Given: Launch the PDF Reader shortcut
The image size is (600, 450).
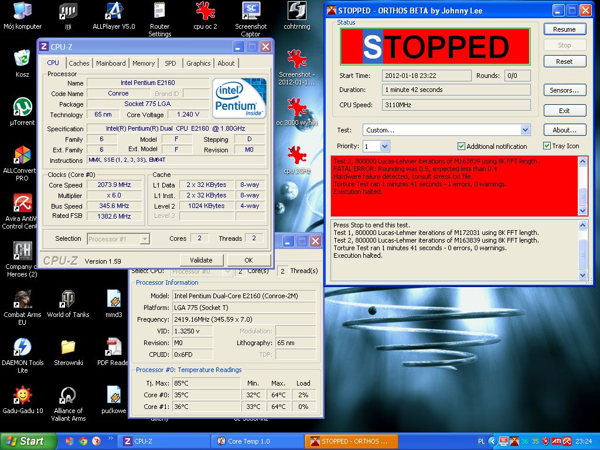Looking at the screenshot, I should coord(113,352).
